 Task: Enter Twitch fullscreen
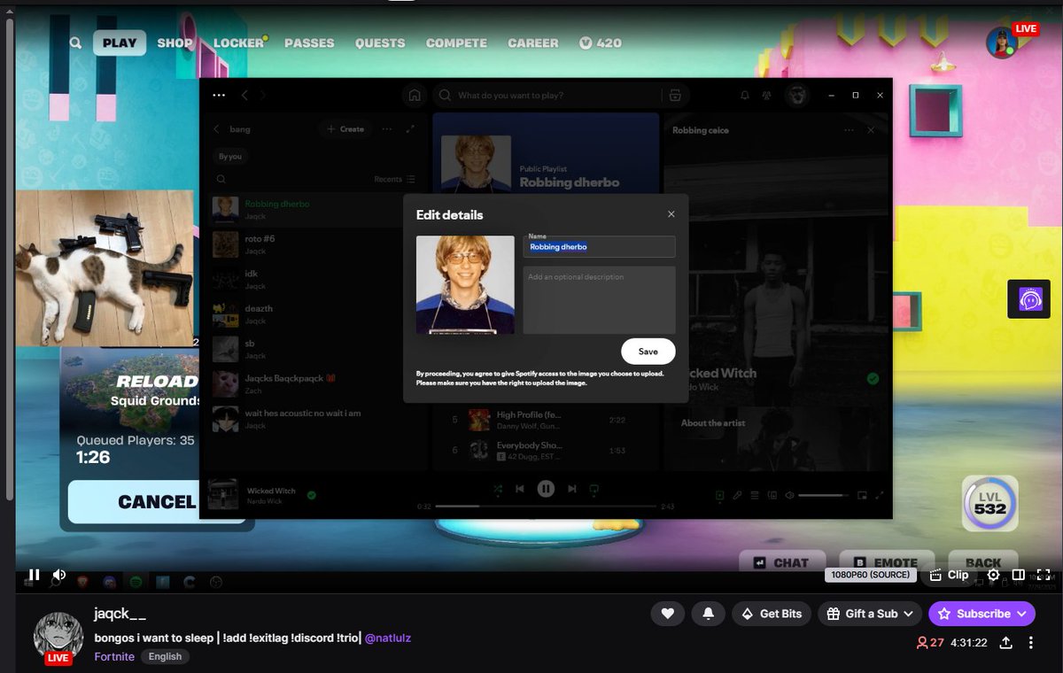(1044, 575)
